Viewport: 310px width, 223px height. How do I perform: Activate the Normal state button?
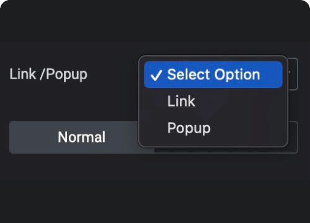point(82,137)
